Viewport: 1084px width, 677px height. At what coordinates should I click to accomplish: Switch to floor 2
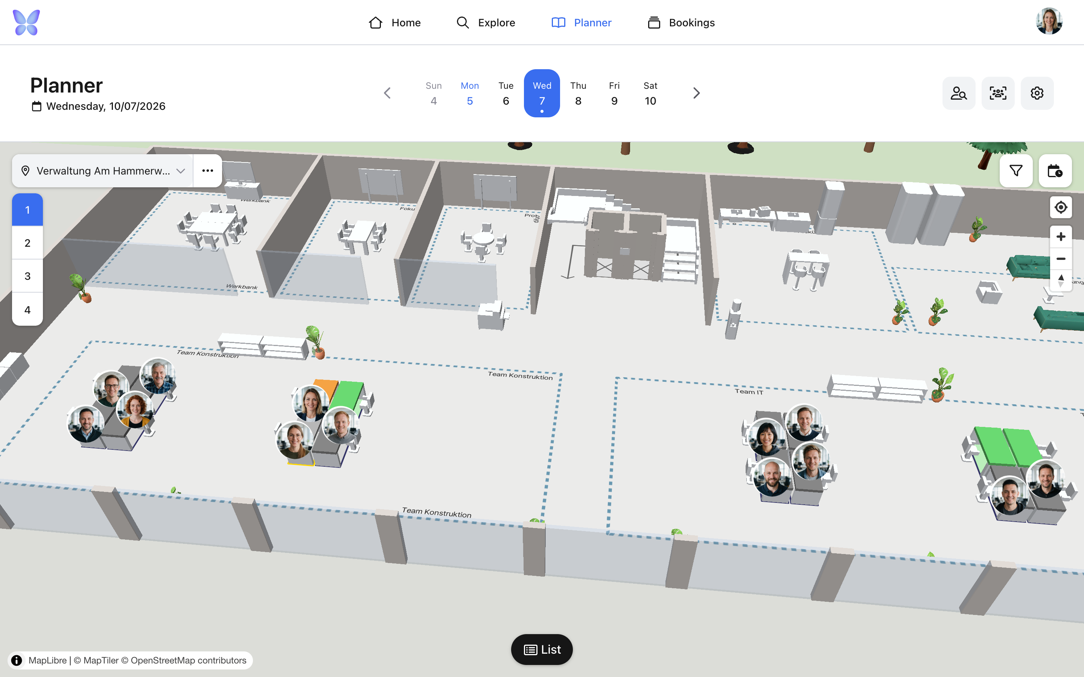27,243
